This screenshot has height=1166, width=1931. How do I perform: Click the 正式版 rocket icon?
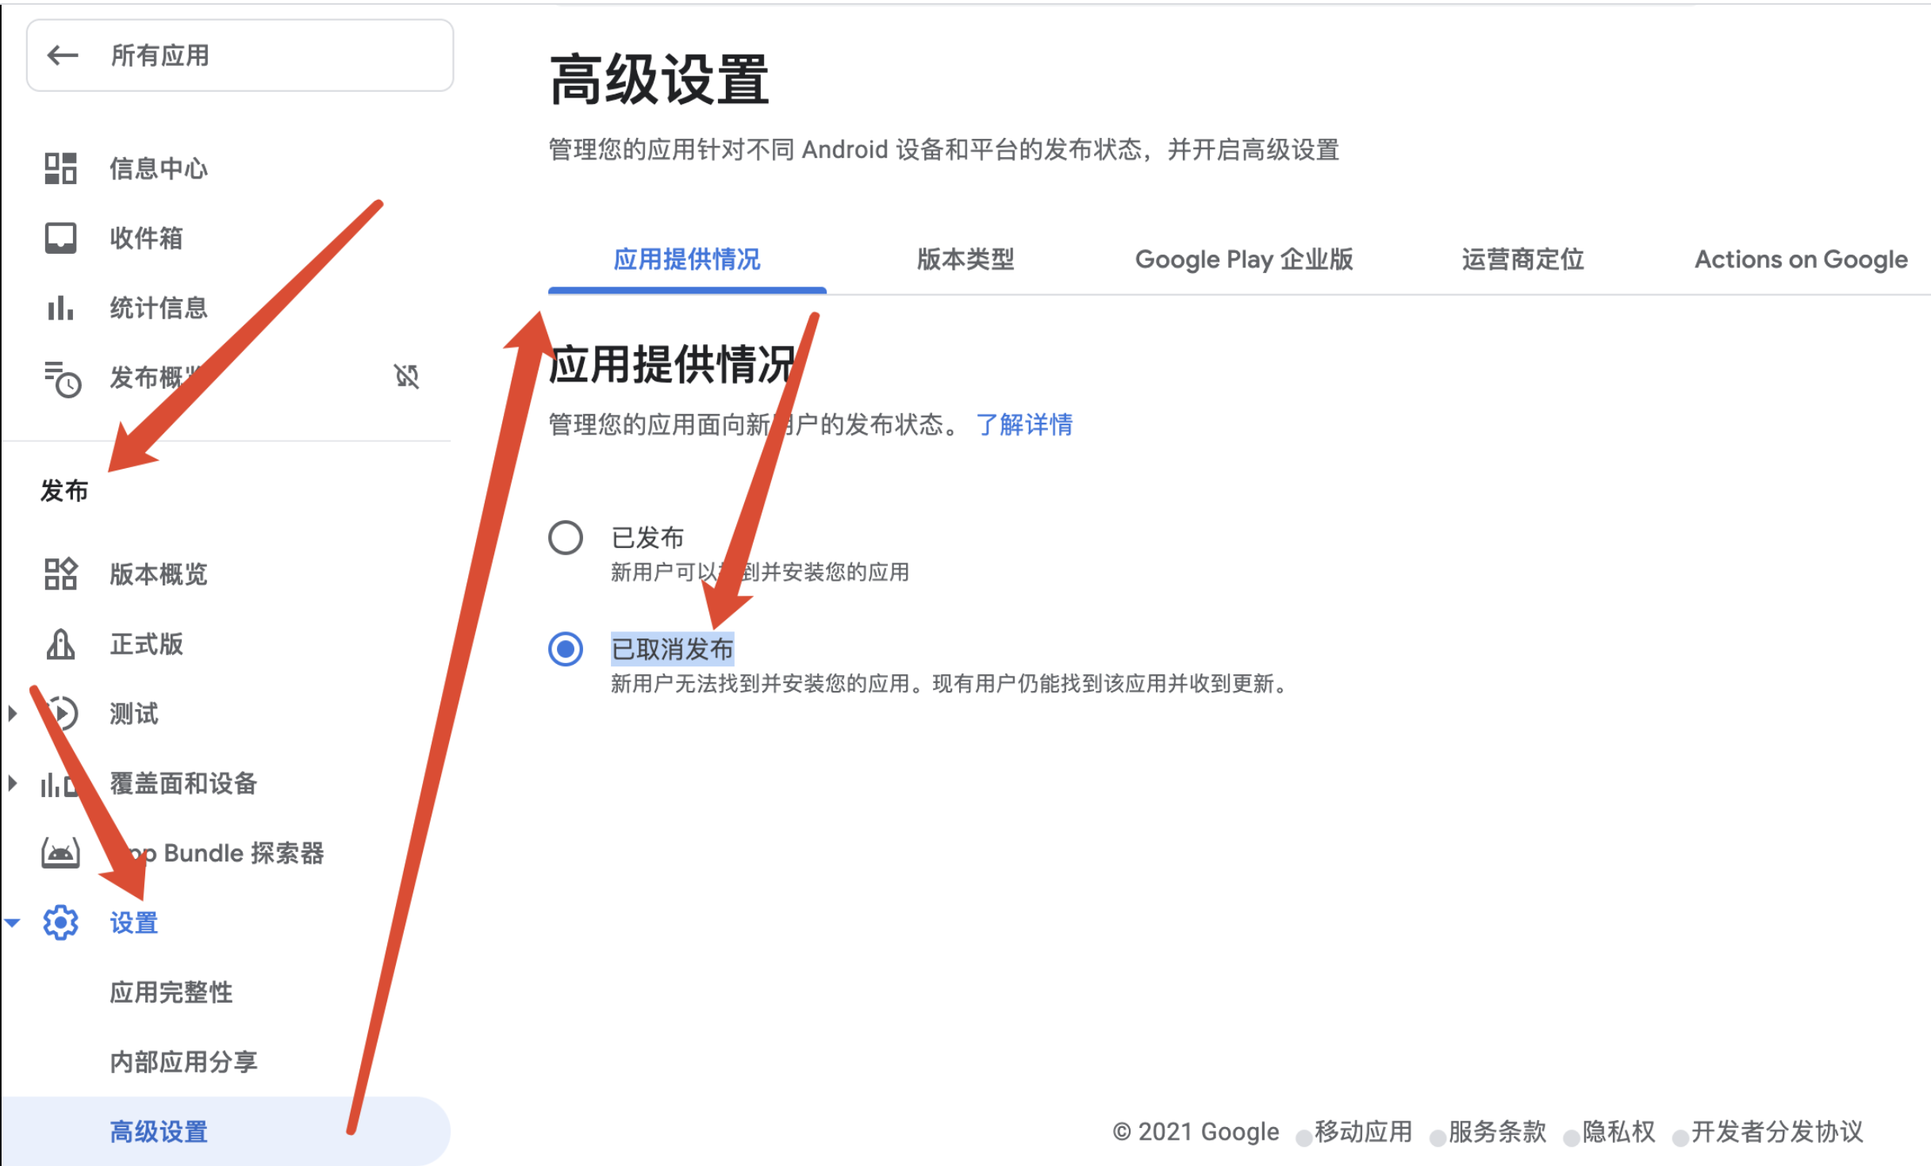tap(60, 644)
